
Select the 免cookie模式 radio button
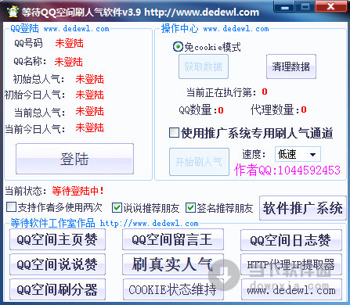click(x=178, y=47)
